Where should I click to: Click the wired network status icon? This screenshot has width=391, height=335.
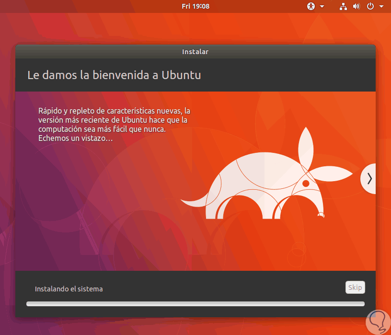point(343,7)
